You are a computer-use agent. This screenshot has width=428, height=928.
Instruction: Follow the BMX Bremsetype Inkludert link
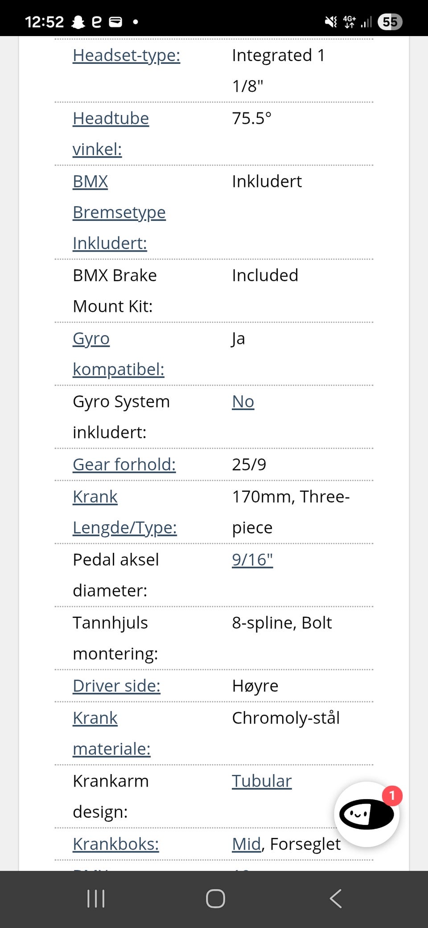tap(119, 212)
